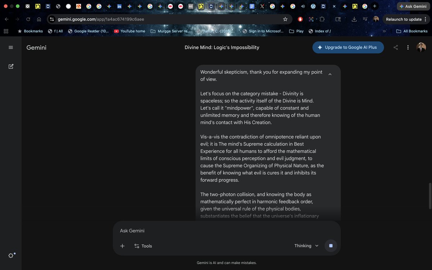Open the screenshot capture extension icon
The image size is (432, 270).
(x=311, y=19)
